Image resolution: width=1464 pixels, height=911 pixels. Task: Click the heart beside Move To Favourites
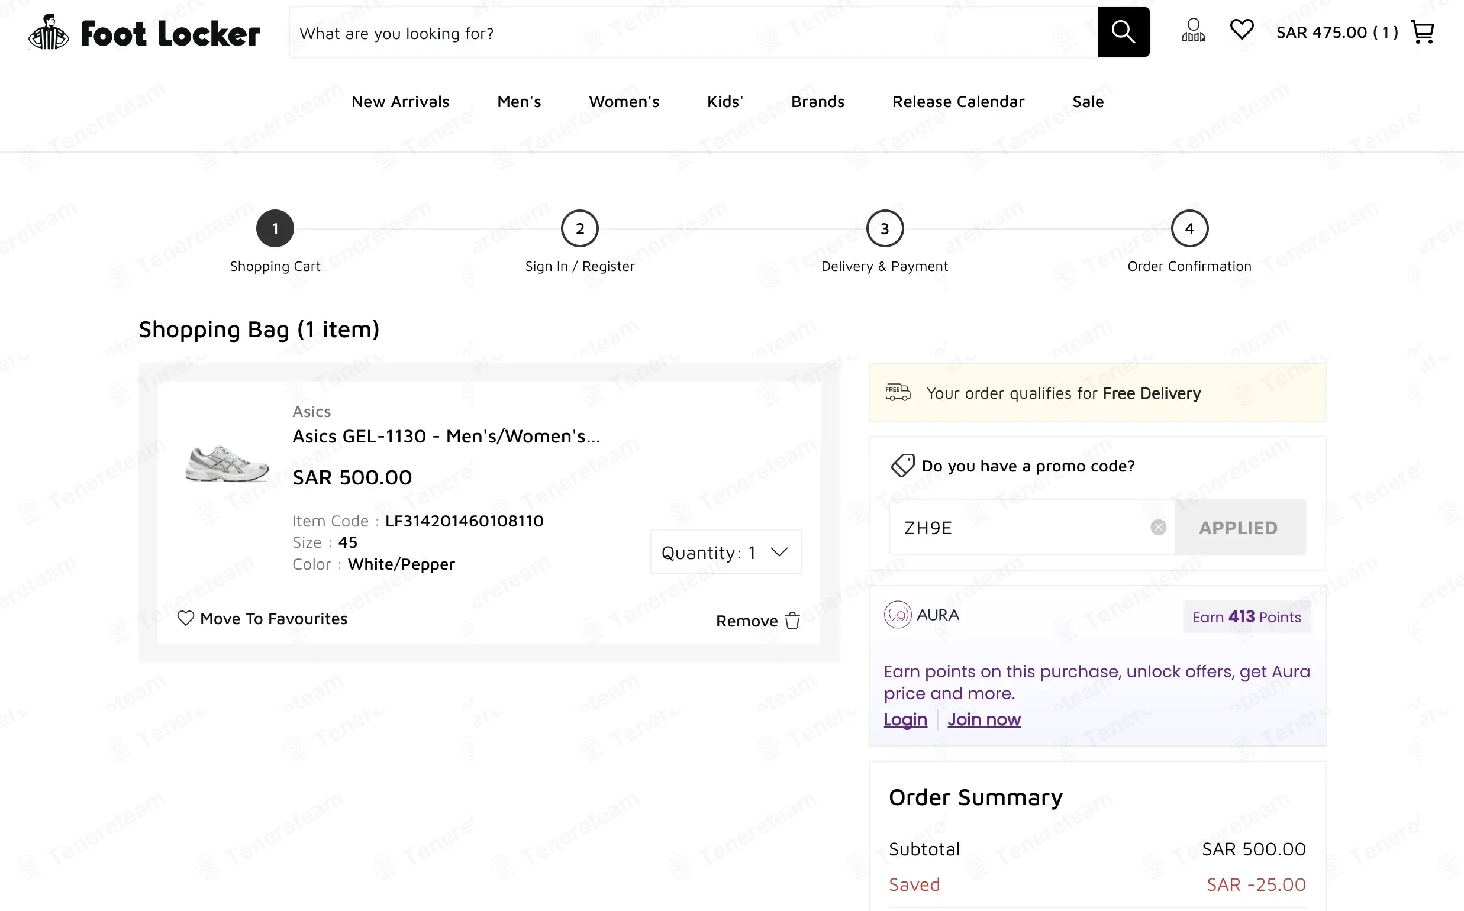[x=186, y=618]
